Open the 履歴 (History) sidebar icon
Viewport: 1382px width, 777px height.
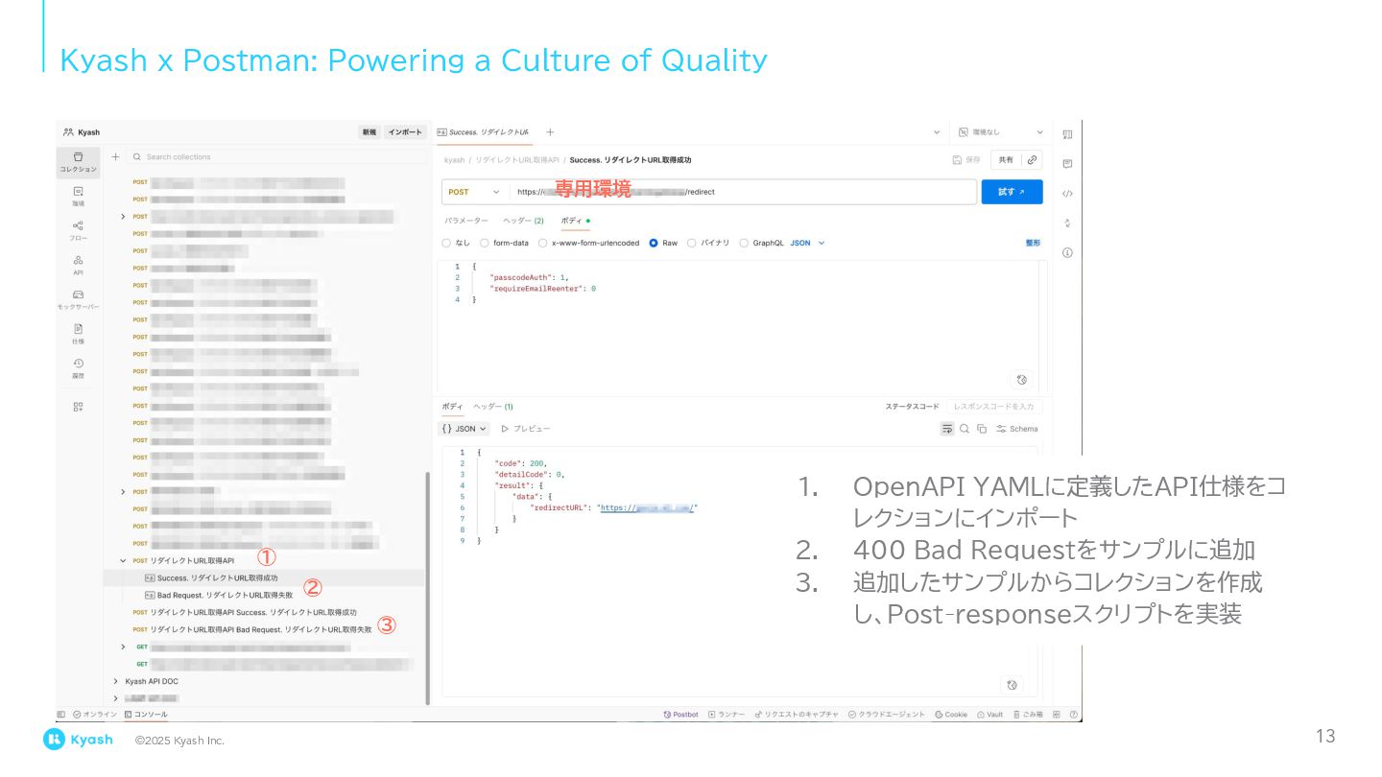coord(78,367)
